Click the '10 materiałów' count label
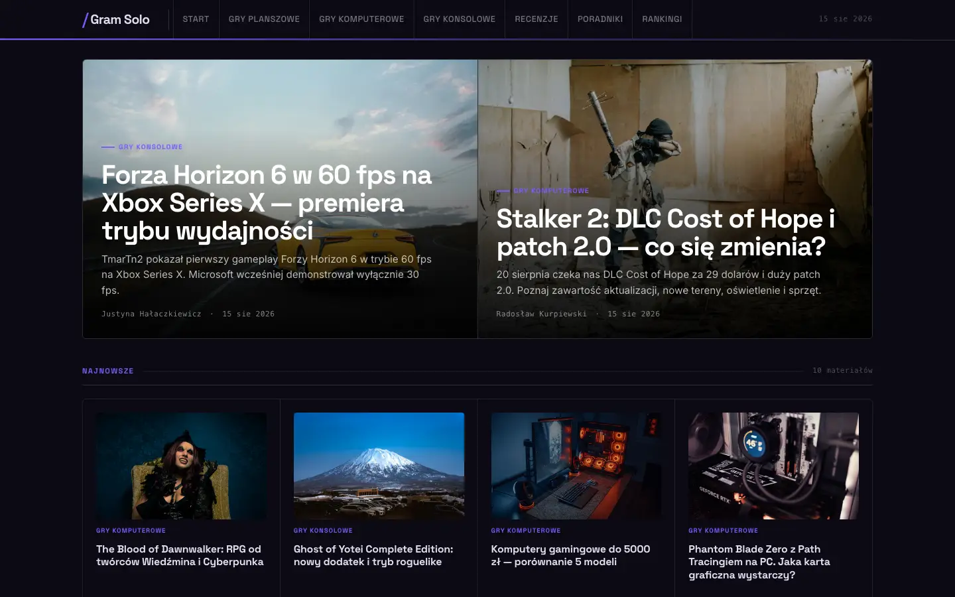Viewport: 955px width, 597px height. pyautogui.click(x=842, y=371)
